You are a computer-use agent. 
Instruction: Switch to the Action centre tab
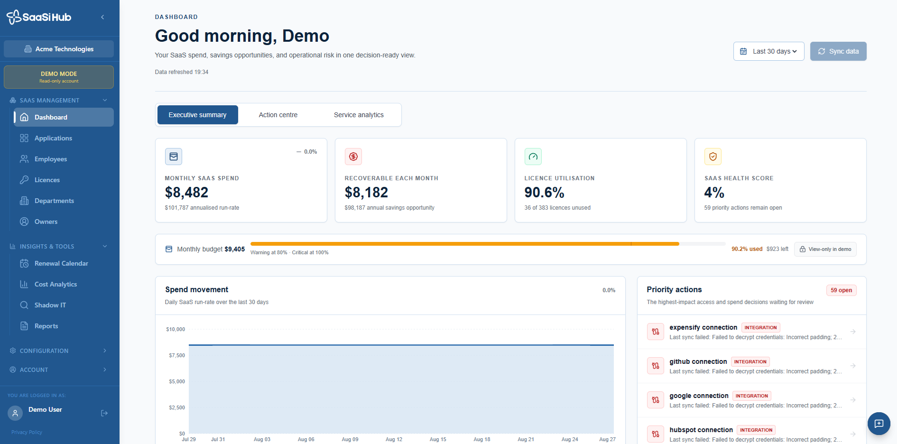(278, 115)
